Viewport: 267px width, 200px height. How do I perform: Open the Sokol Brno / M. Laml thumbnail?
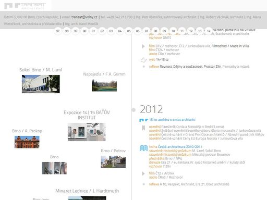pos(41,84)
